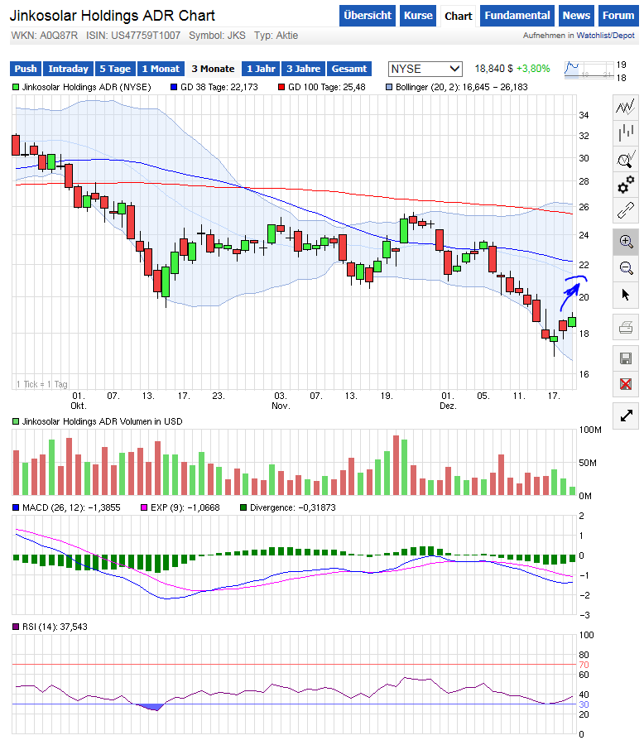The width and height of the screenshot is (644, 745).
Task: Click the RSI 70 red threshold label
Action: (x=584, y=665)
